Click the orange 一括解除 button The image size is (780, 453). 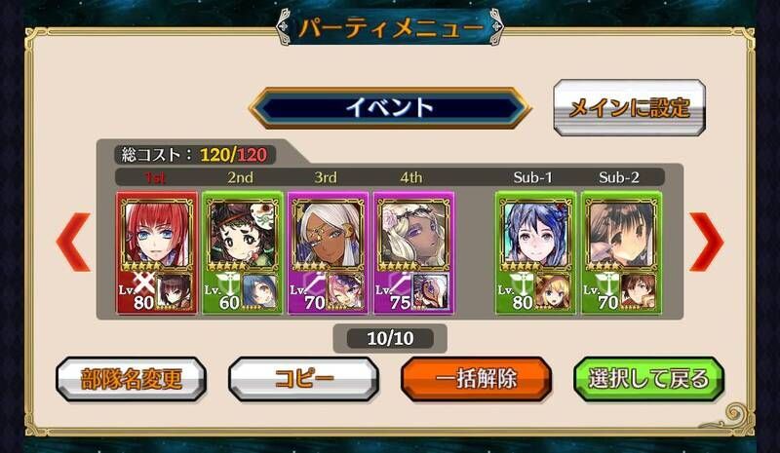[476, 379]
